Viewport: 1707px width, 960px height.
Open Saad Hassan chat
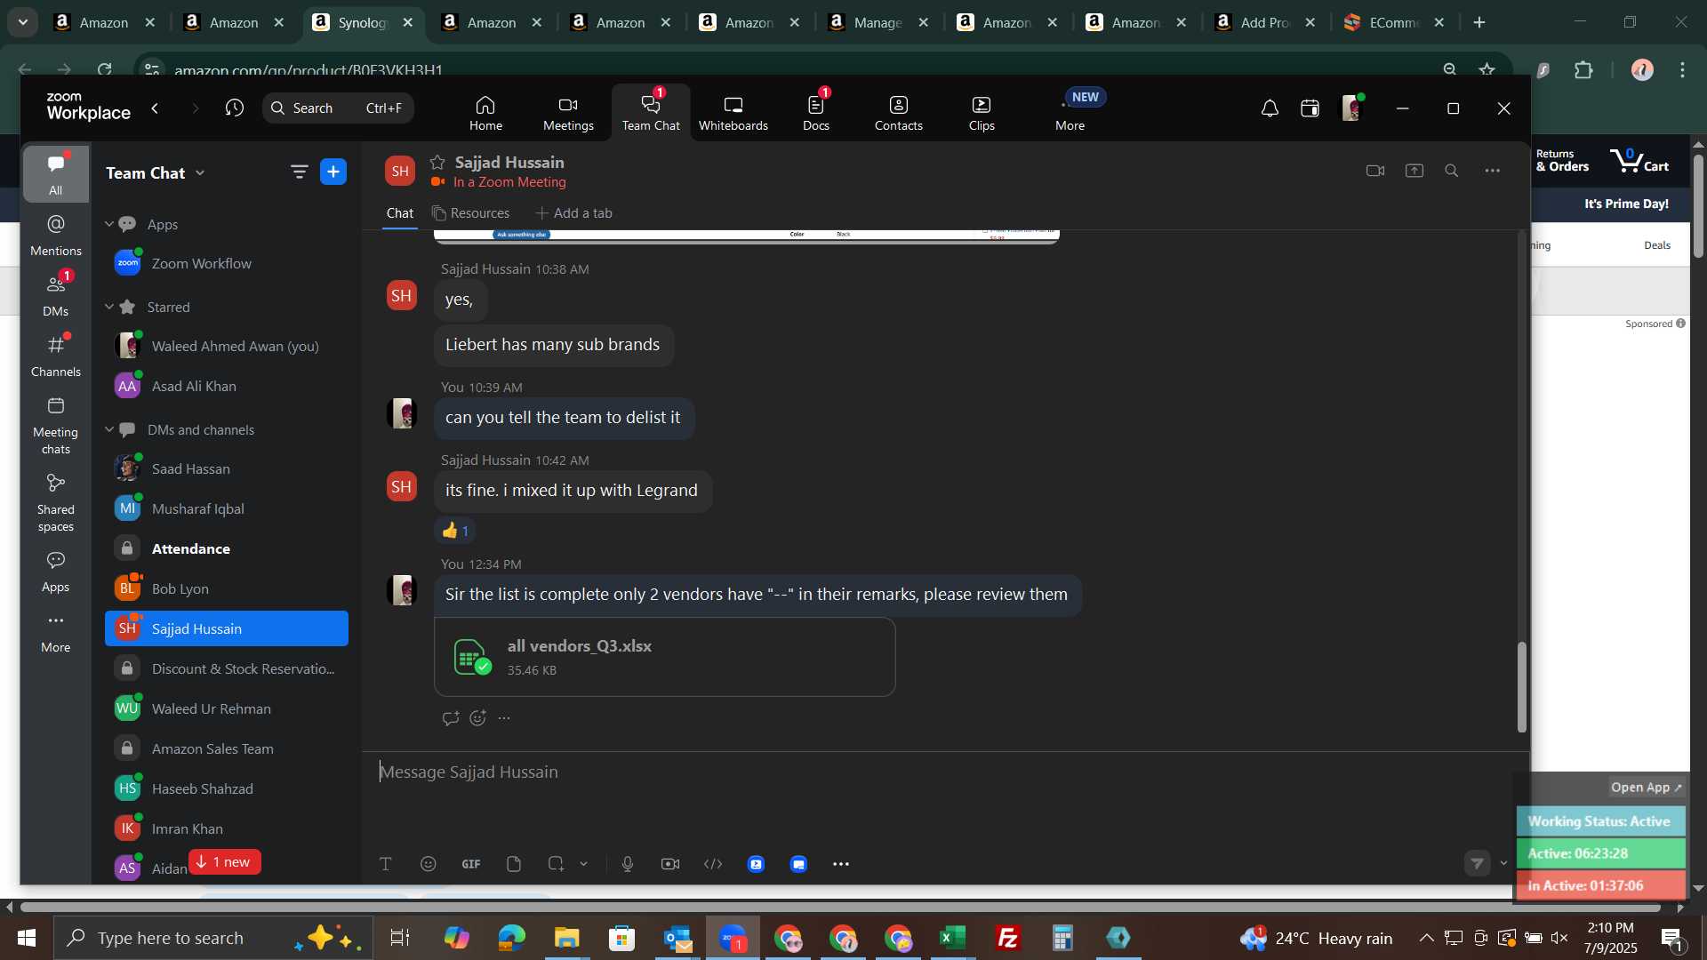tap(227, 468)
